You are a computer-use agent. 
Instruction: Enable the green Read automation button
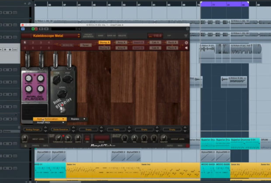(33, 29)
